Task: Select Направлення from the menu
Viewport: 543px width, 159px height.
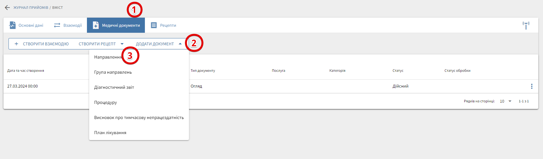Action: pyautogui.click(x=108, y=57)
